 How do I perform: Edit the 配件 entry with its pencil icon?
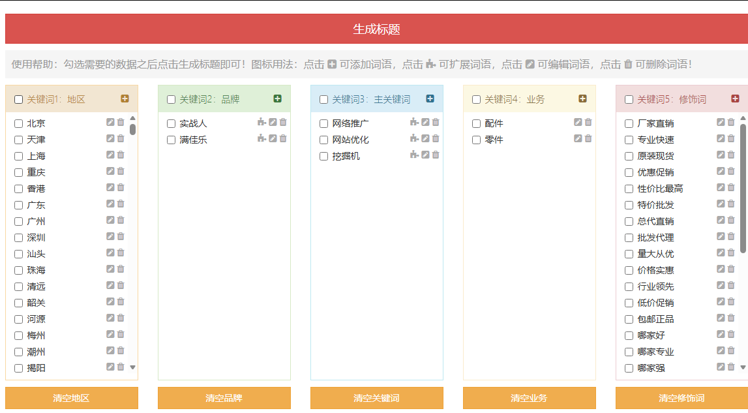pos(578,122)
